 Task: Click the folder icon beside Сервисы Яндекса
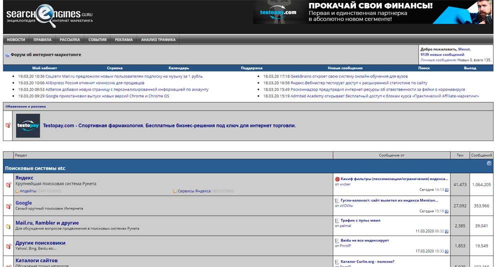[x=175, y=191]
